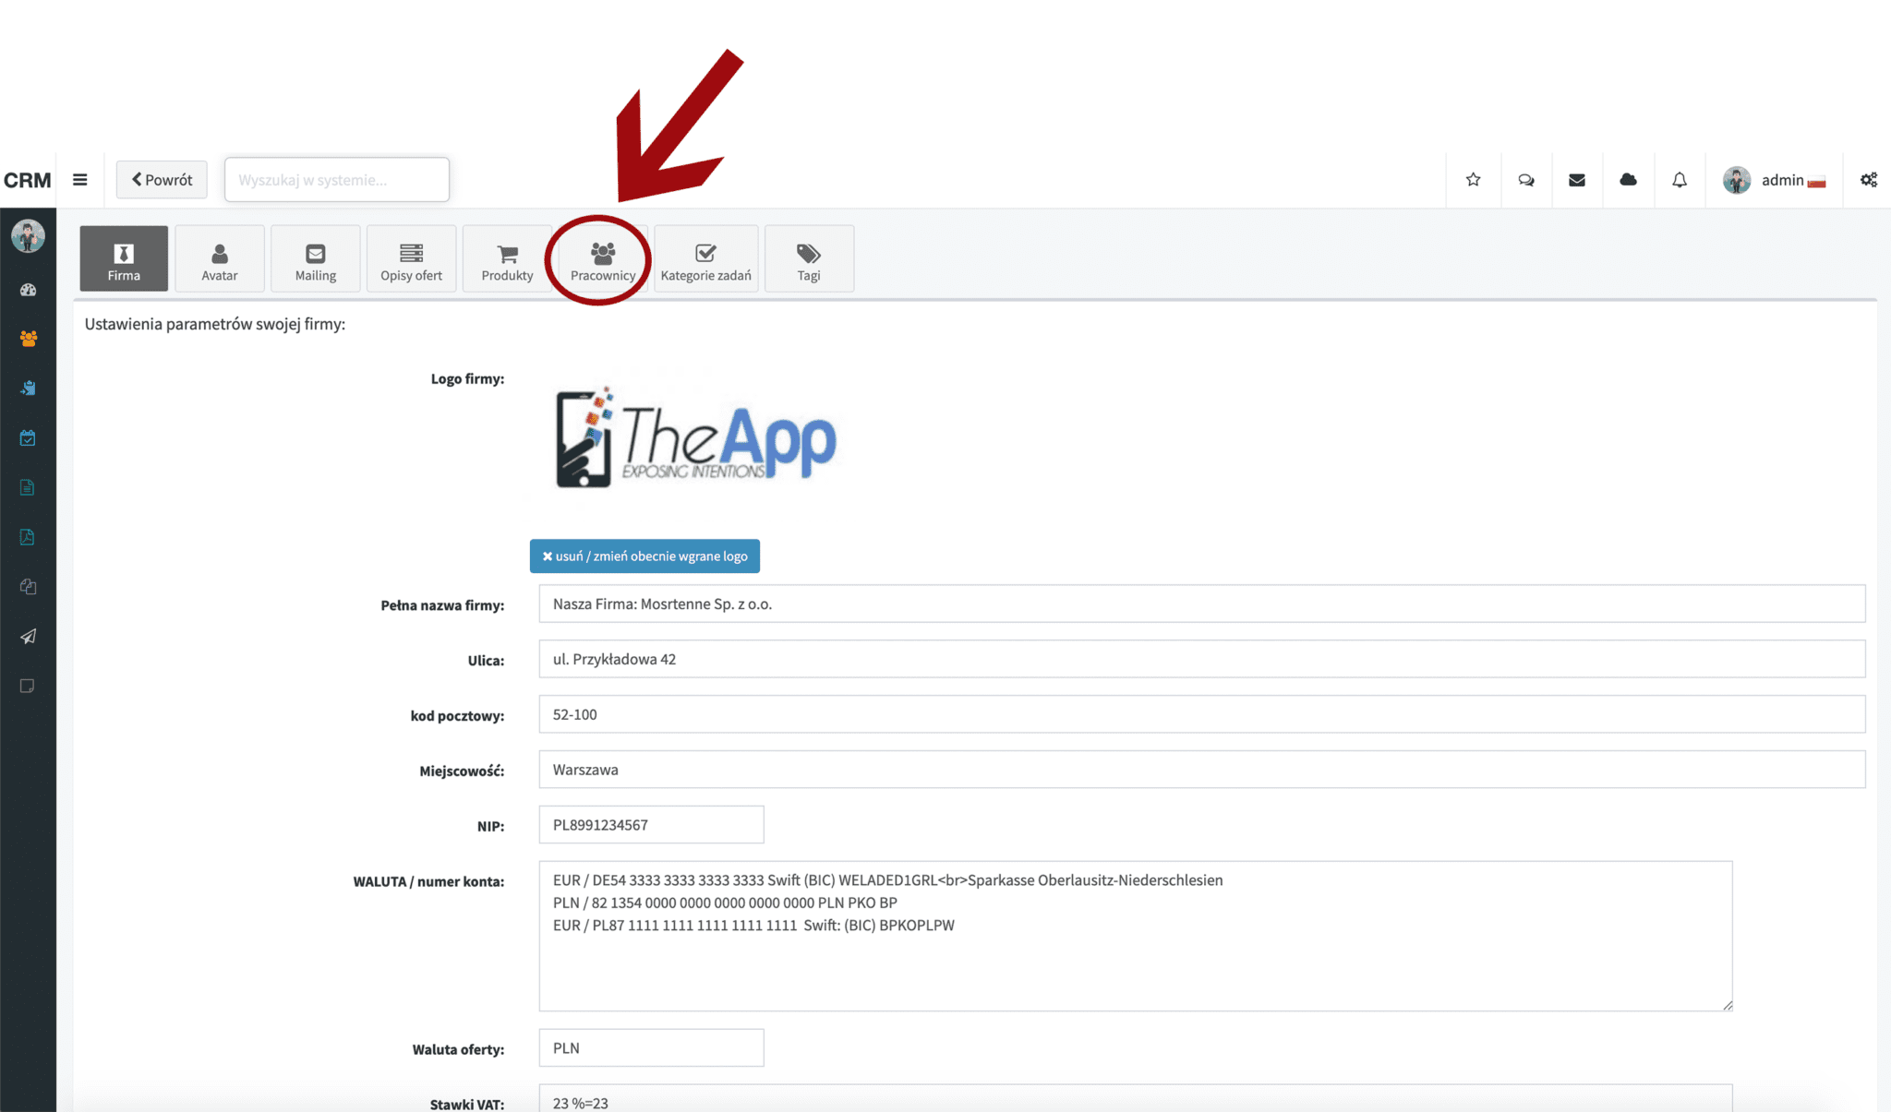Viewport: 1891px width, 1112px height.
Task: Open chat messages icon
Action: [1525, 180]
